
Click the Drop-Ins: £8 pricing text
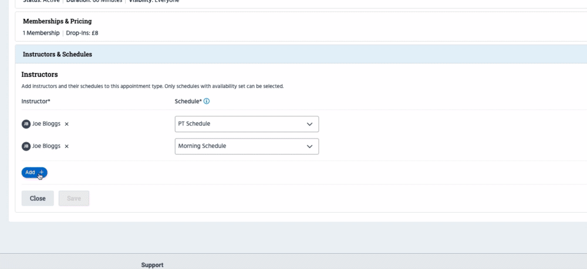click(x=82, y=33)
